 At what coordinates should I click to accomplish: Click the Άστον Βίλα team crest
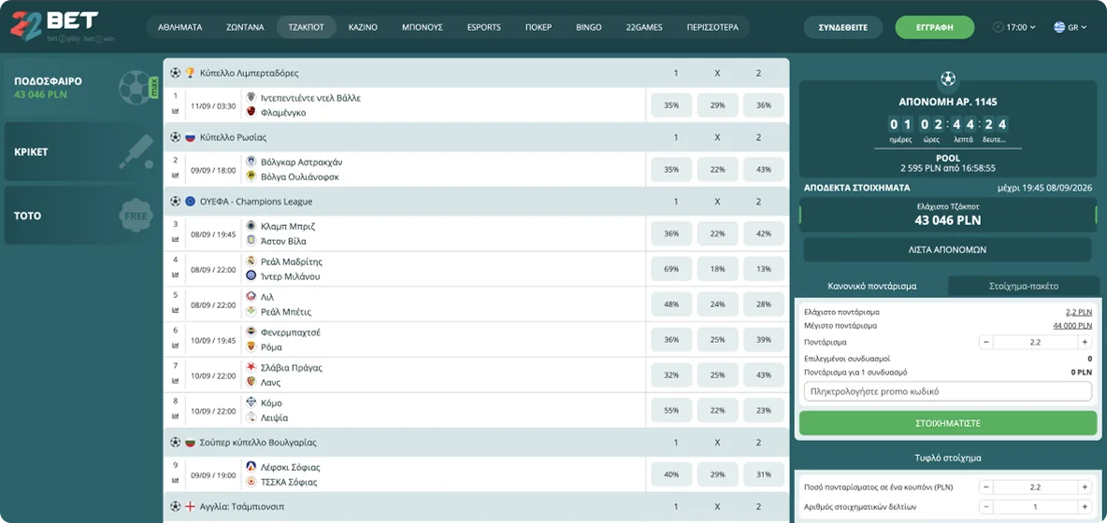[x=251, y=240]
